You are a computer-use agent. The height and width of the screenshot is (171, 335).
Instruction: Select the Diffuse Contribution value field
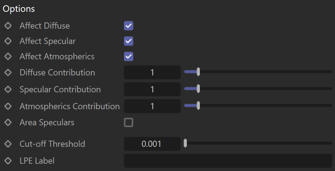[x=152, y=72]
